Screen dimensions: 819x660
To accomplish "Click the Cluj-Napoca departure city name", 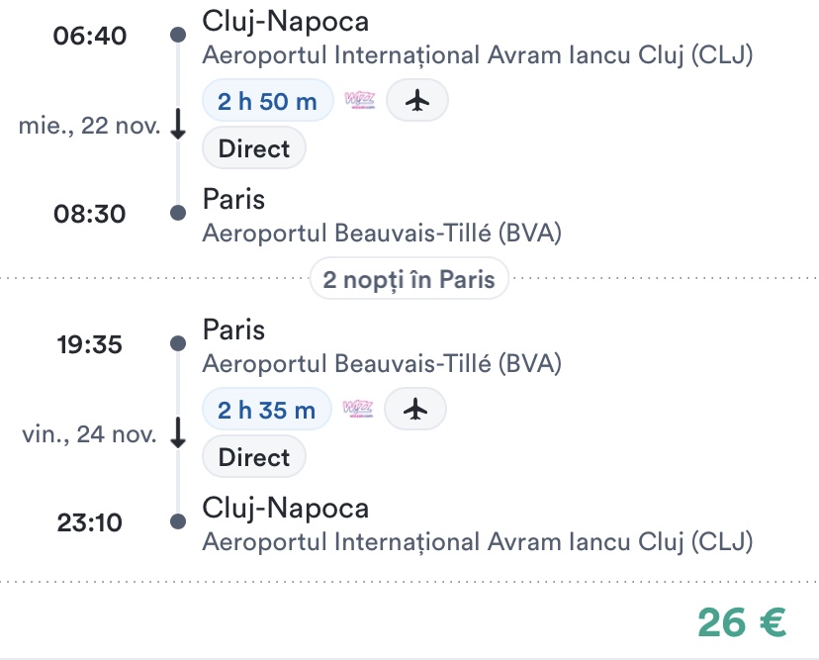I will 286,20.
